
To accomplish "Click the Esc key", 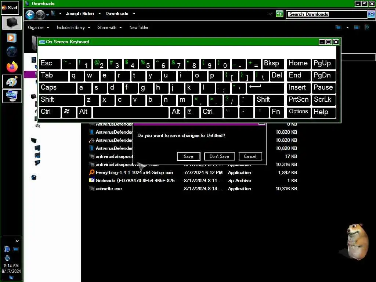I will (50, 64).
